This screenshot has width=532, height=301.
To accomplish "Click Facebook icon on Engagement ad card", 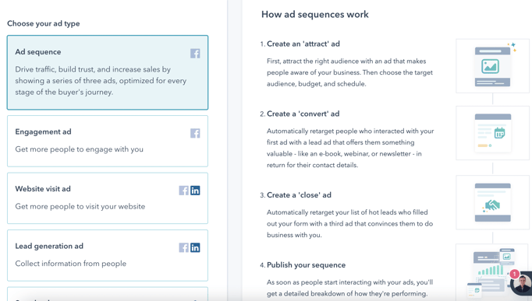I will pos(195,133).
